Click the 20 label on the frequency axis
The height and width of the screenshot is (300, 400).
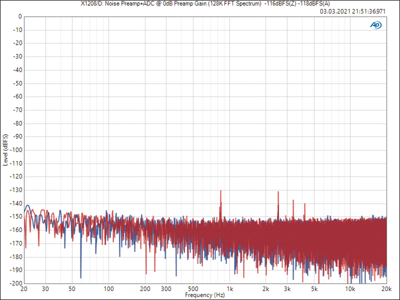click(24, 289)
